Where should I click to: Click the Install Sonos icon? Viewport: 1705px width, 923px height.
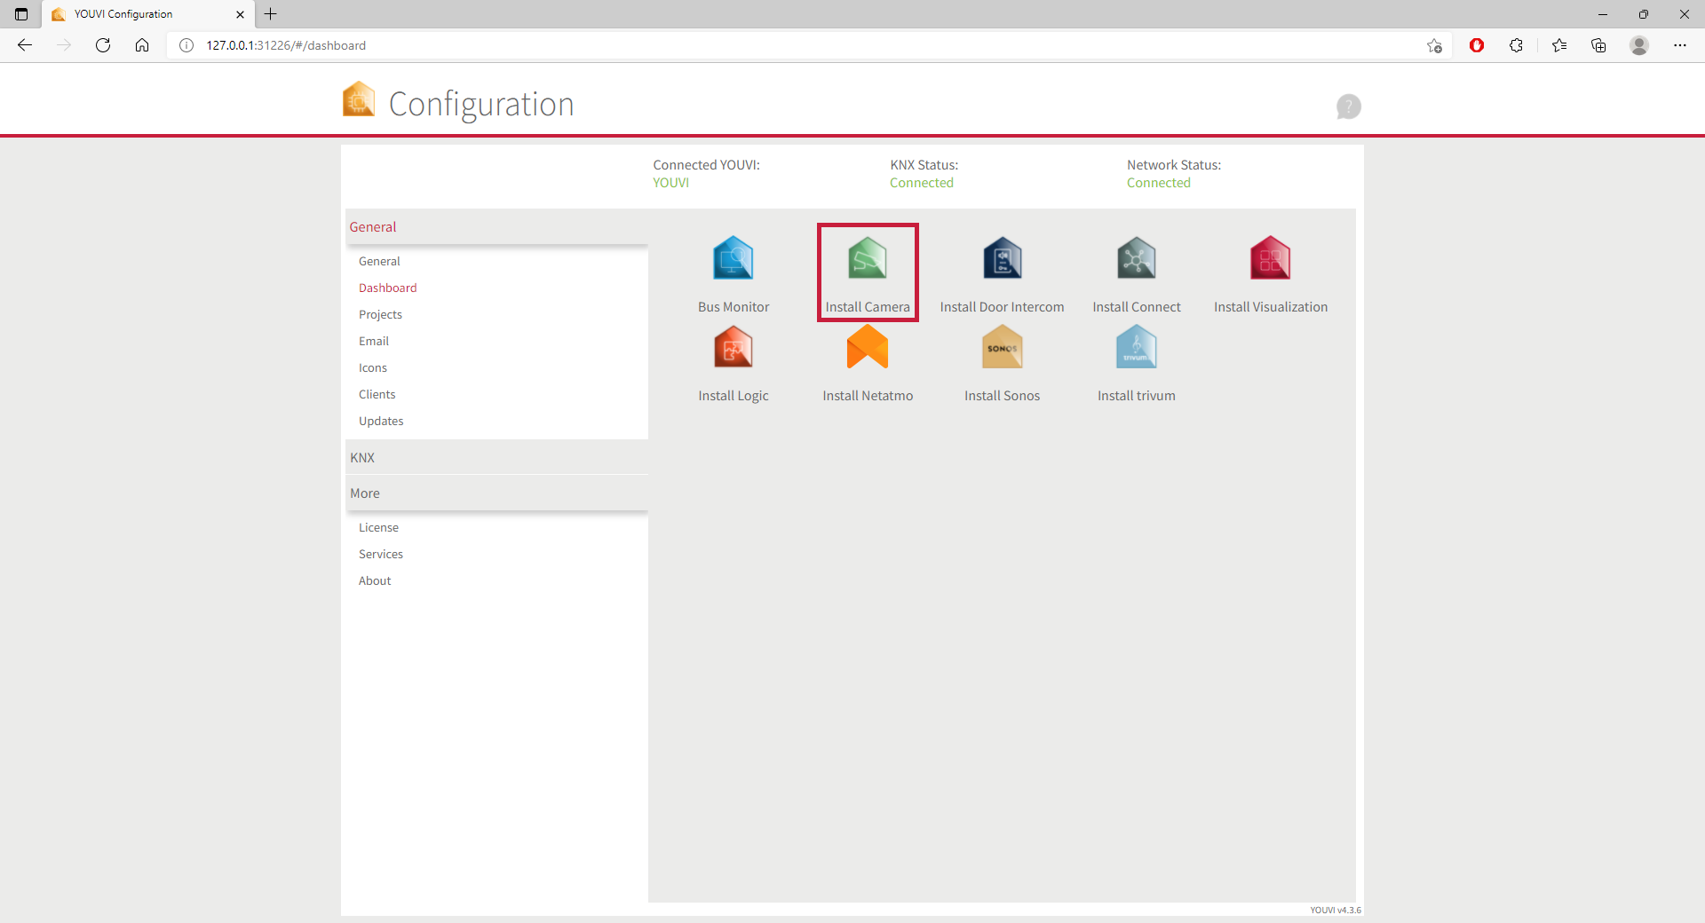coord(1002,348)
